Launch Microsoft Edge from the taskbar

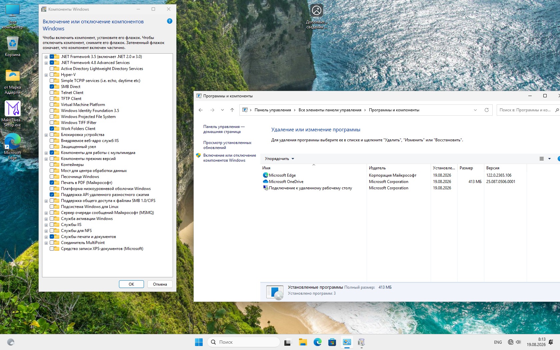click(317, 342)
